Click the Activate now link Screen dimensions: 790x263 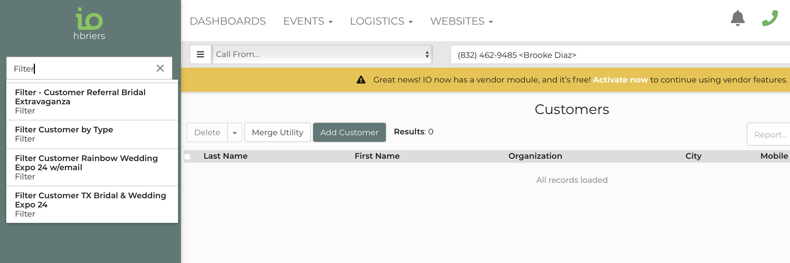pyautogui.click(x=620, y=80)
